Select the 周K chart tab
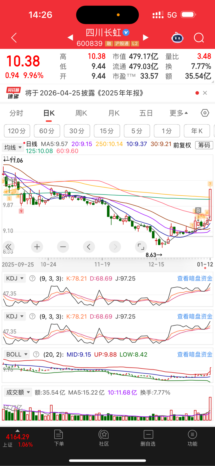 click(x=81, y=113)
